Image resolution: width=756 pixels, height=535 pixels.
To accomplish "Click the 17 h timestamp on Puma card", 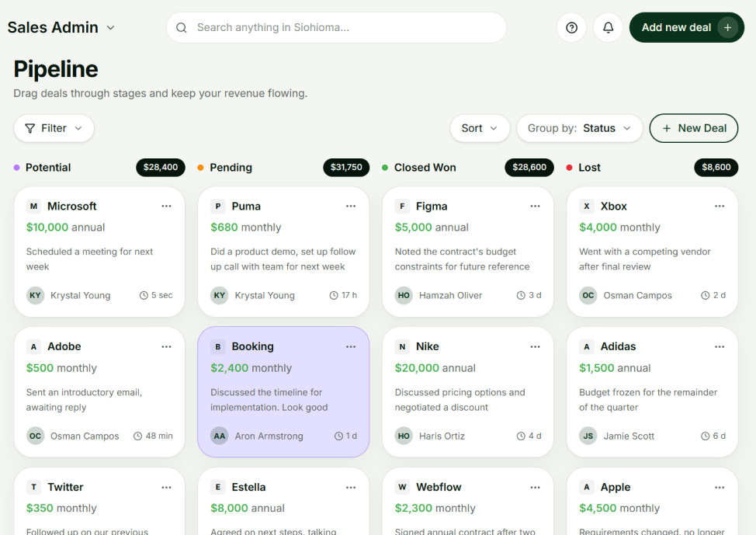I will (349, 295).
